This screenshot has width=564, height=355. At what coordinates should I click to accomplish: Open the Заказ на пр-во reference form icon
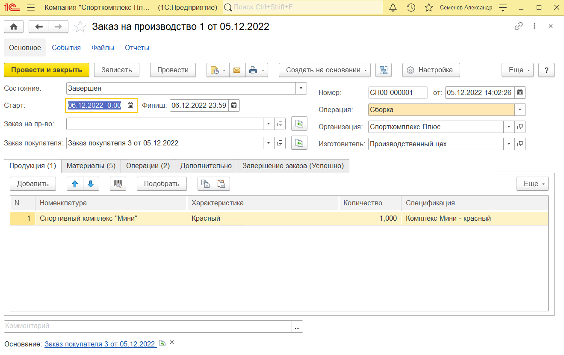pyautogui.click(x=280, y=124)
